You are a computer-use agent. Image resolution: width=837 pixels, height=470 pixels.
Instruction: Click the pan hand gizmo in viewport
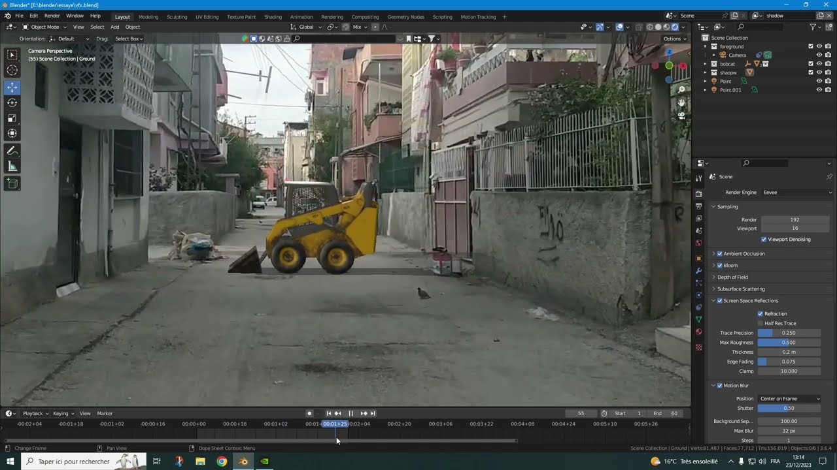coord(681,102)
